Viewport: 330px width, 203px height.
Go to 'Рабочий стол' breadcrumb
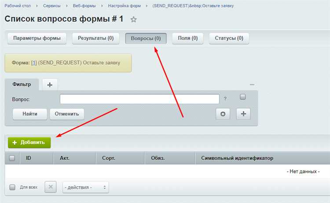[18, 6]
